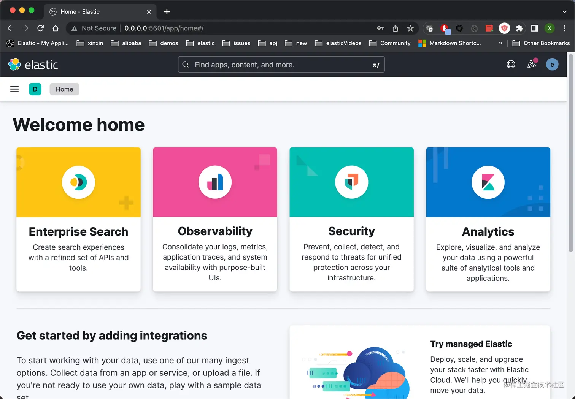Open the xinxin bookmark folder
Image resolution: width=575 pixels, height=399 pixels.
point(90,43)
